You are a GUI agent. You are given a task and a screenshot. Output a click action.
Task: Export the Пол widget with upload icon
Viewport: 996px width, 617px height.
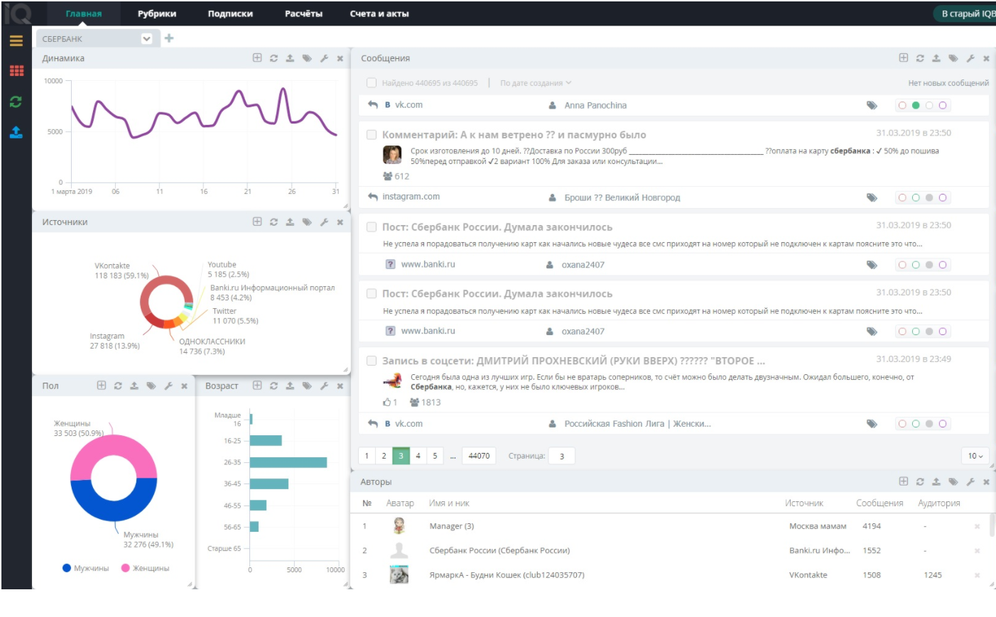(134, 386)
